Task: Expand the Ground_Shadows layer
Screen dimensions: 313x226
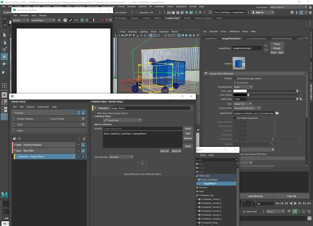Action: 15,145
